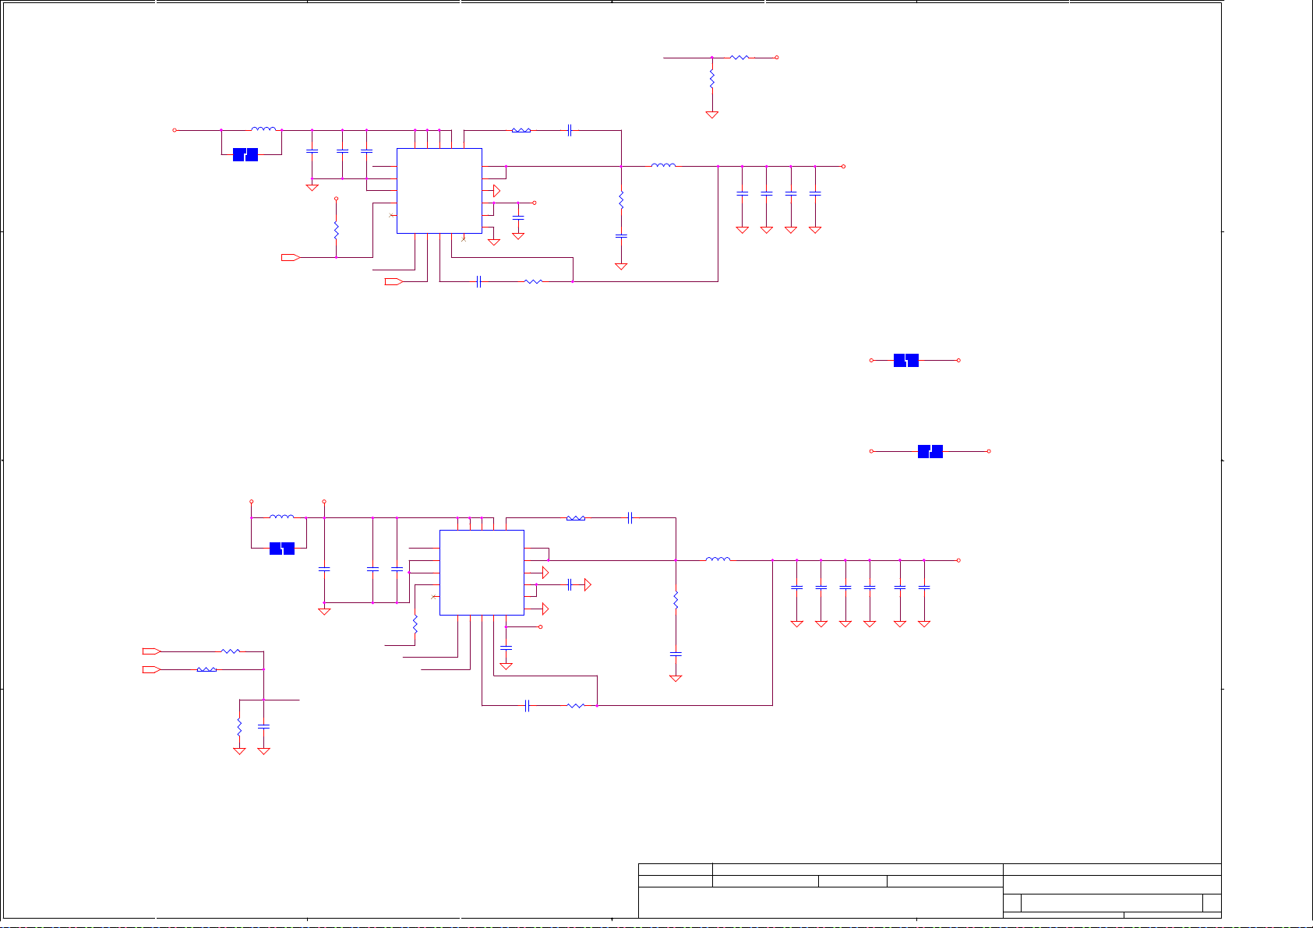Select upper circuit's output inductor symbol
The height and width of the screenshot is (928, 1313).
pos(663,165)
